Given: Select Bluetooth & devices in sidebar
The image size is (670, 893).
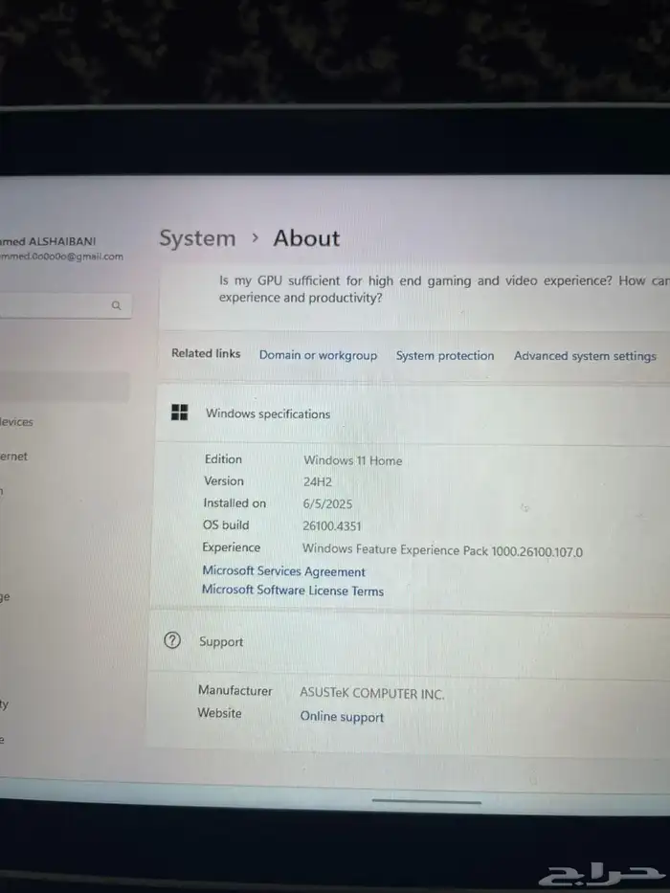Looking at the screenshot, I should coord(16,421).
